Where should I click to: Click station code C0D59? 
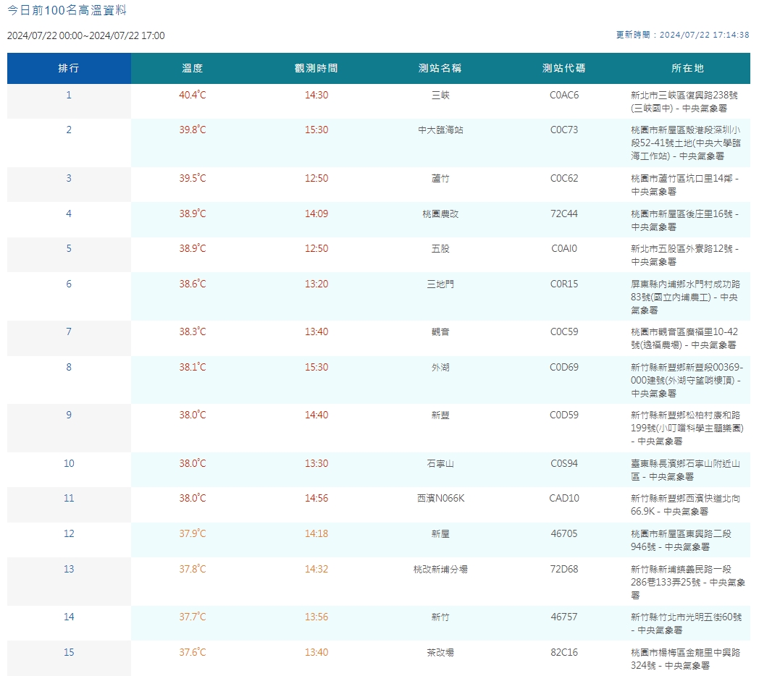[x=564, y=415]
